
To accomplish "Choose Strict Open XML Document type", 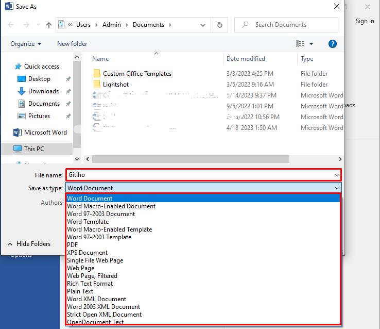I will click(x=203, y=315).
